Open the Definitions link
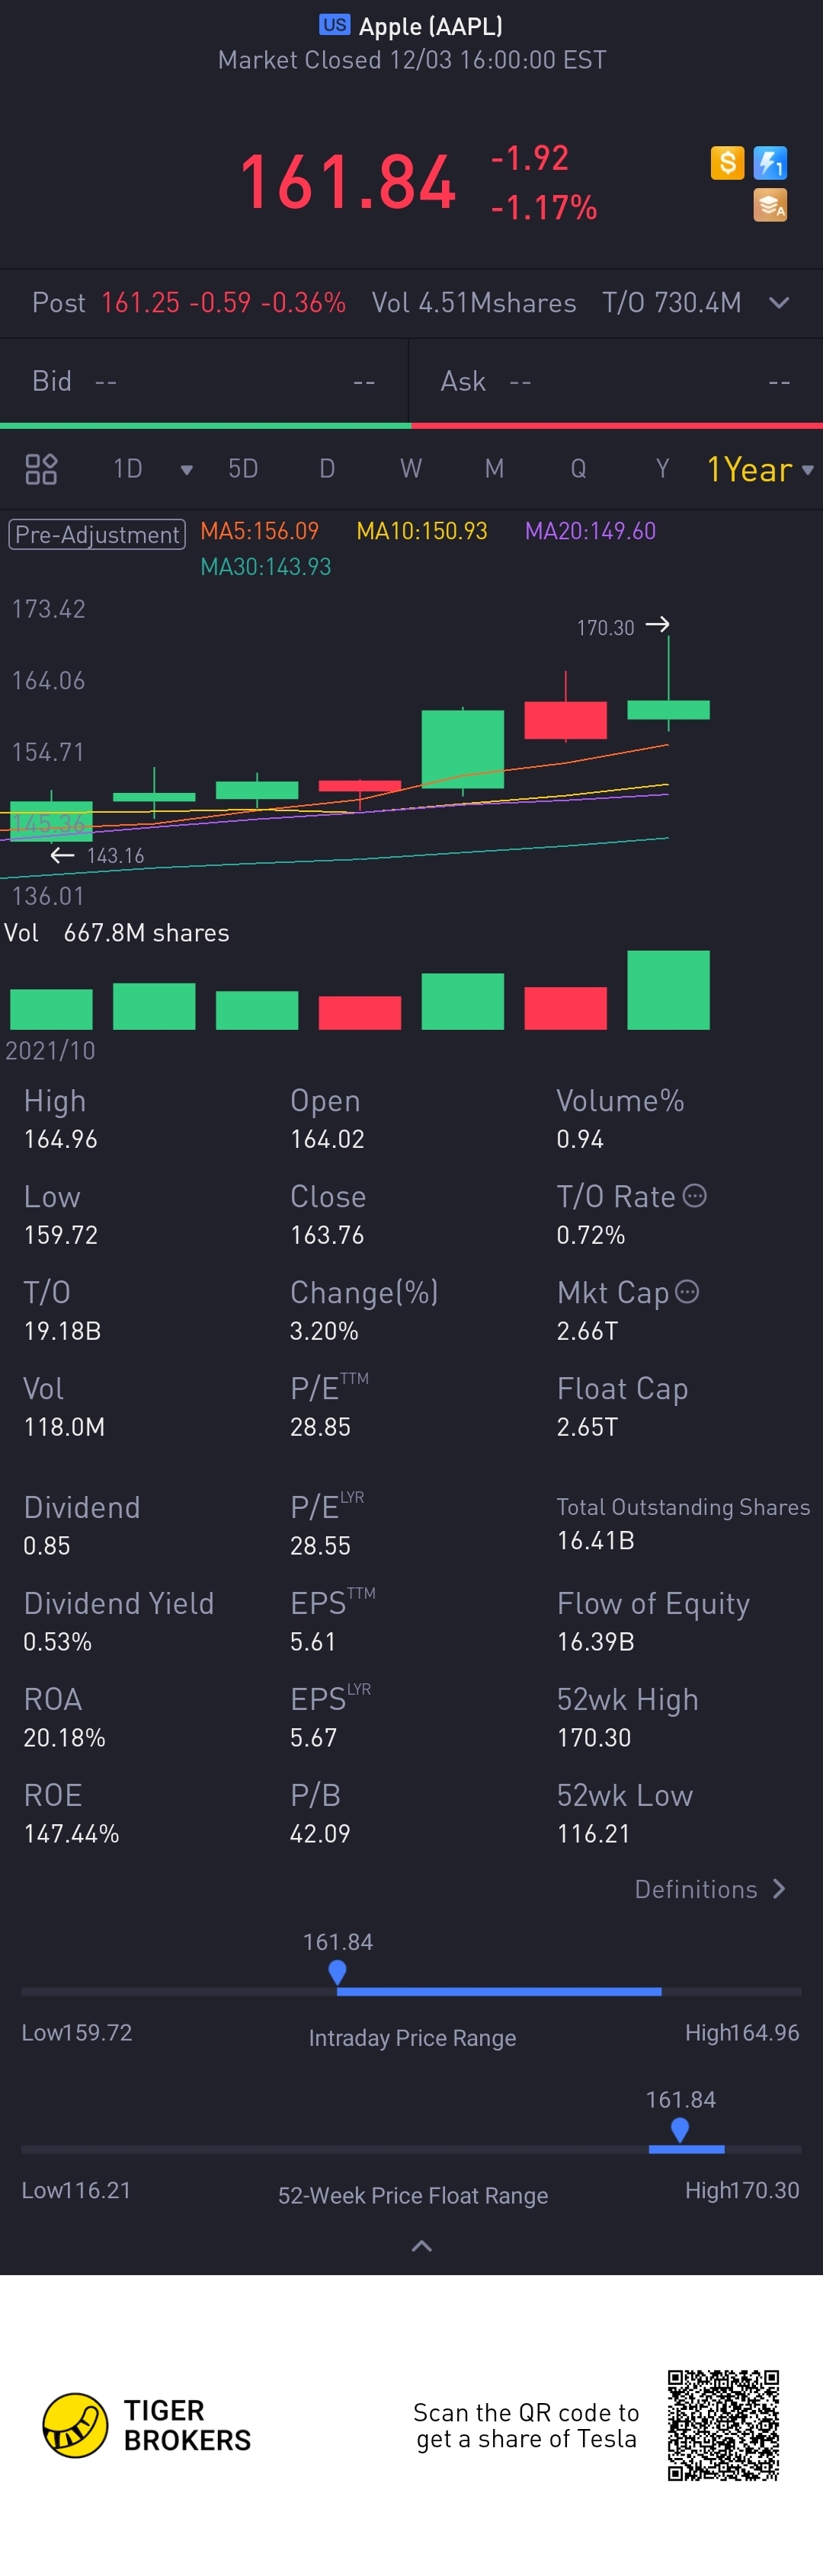This screenshot has width=823, height=2576. coord(709,1889)
